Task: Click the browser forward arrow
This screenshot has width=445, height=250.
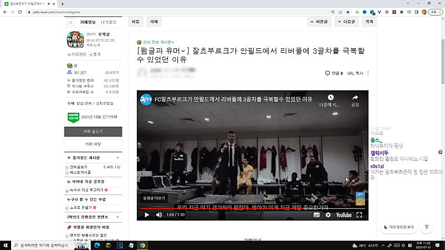Action: (12, 12)
